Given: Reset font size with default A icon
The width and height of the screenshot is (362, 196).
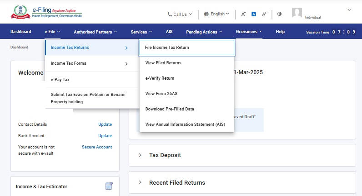Looking at the screenshot, I should [253, 14].
